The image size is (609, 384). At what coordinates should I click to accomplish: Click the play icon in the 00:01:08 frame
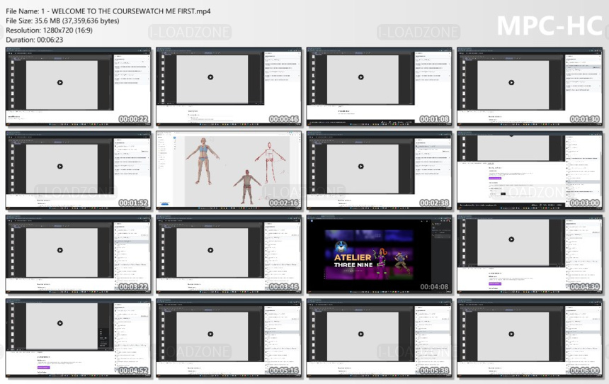[x=361, y=77]
